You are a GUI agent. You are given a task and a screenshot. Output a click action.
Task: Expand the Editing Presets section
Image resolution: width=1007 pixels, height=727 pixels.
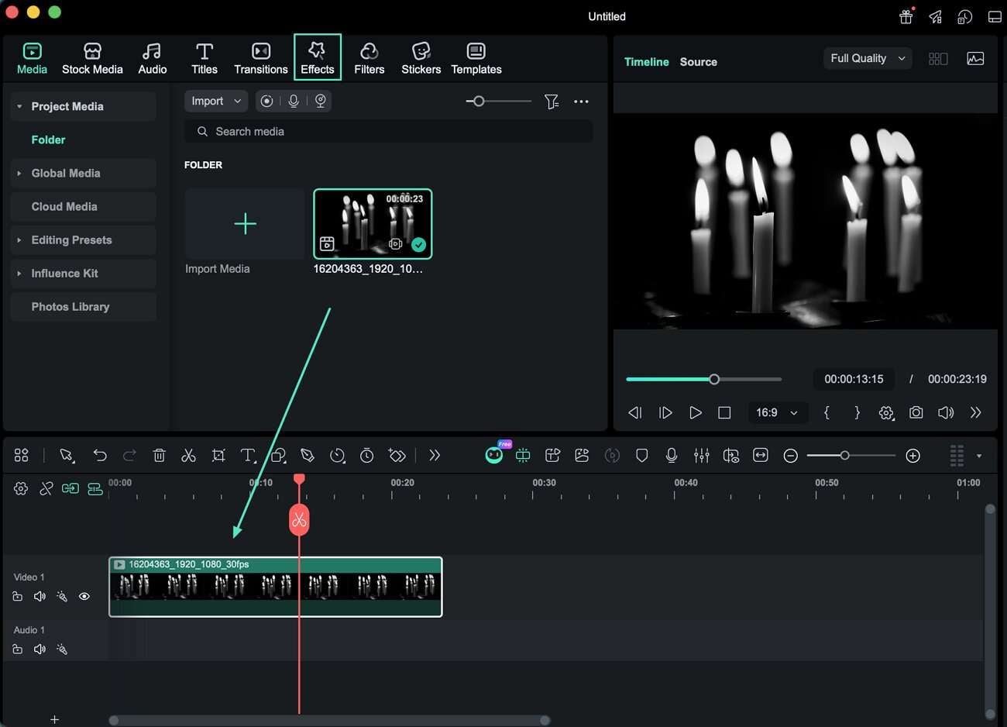(x=19, y=240)
